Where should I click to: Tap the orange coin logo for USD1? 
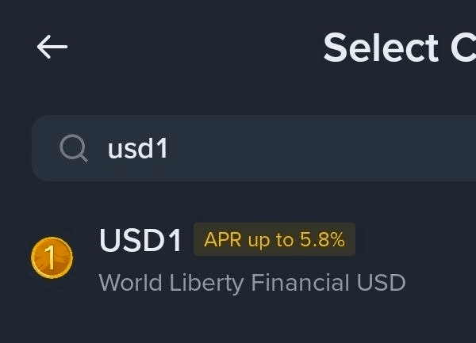(52, 257)
